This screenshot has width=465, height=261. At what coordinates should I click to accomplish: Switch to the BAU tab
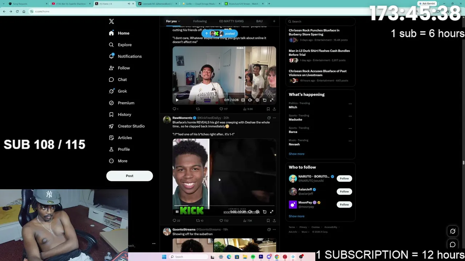tap(259, 21)
